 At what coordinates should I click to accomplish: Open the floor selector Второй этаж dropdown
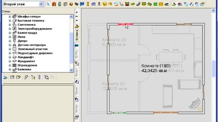click(x=41, y=4)
